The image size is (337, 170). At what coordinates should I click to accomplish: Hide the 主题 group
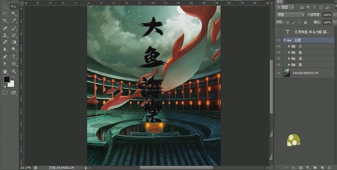pos(279,40)
